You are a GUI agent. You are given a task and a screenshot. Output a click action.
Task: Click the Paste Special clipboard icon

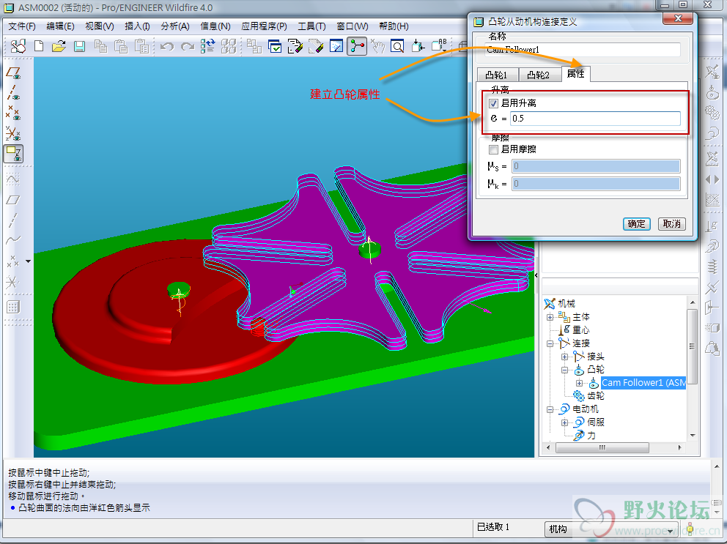pyautogui.click(x=141, y=46)
